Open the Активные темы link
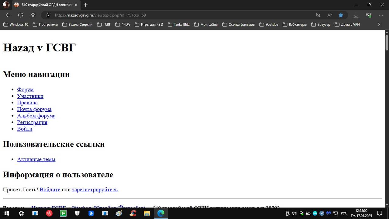The image size is (389, 219). (36, 159)
